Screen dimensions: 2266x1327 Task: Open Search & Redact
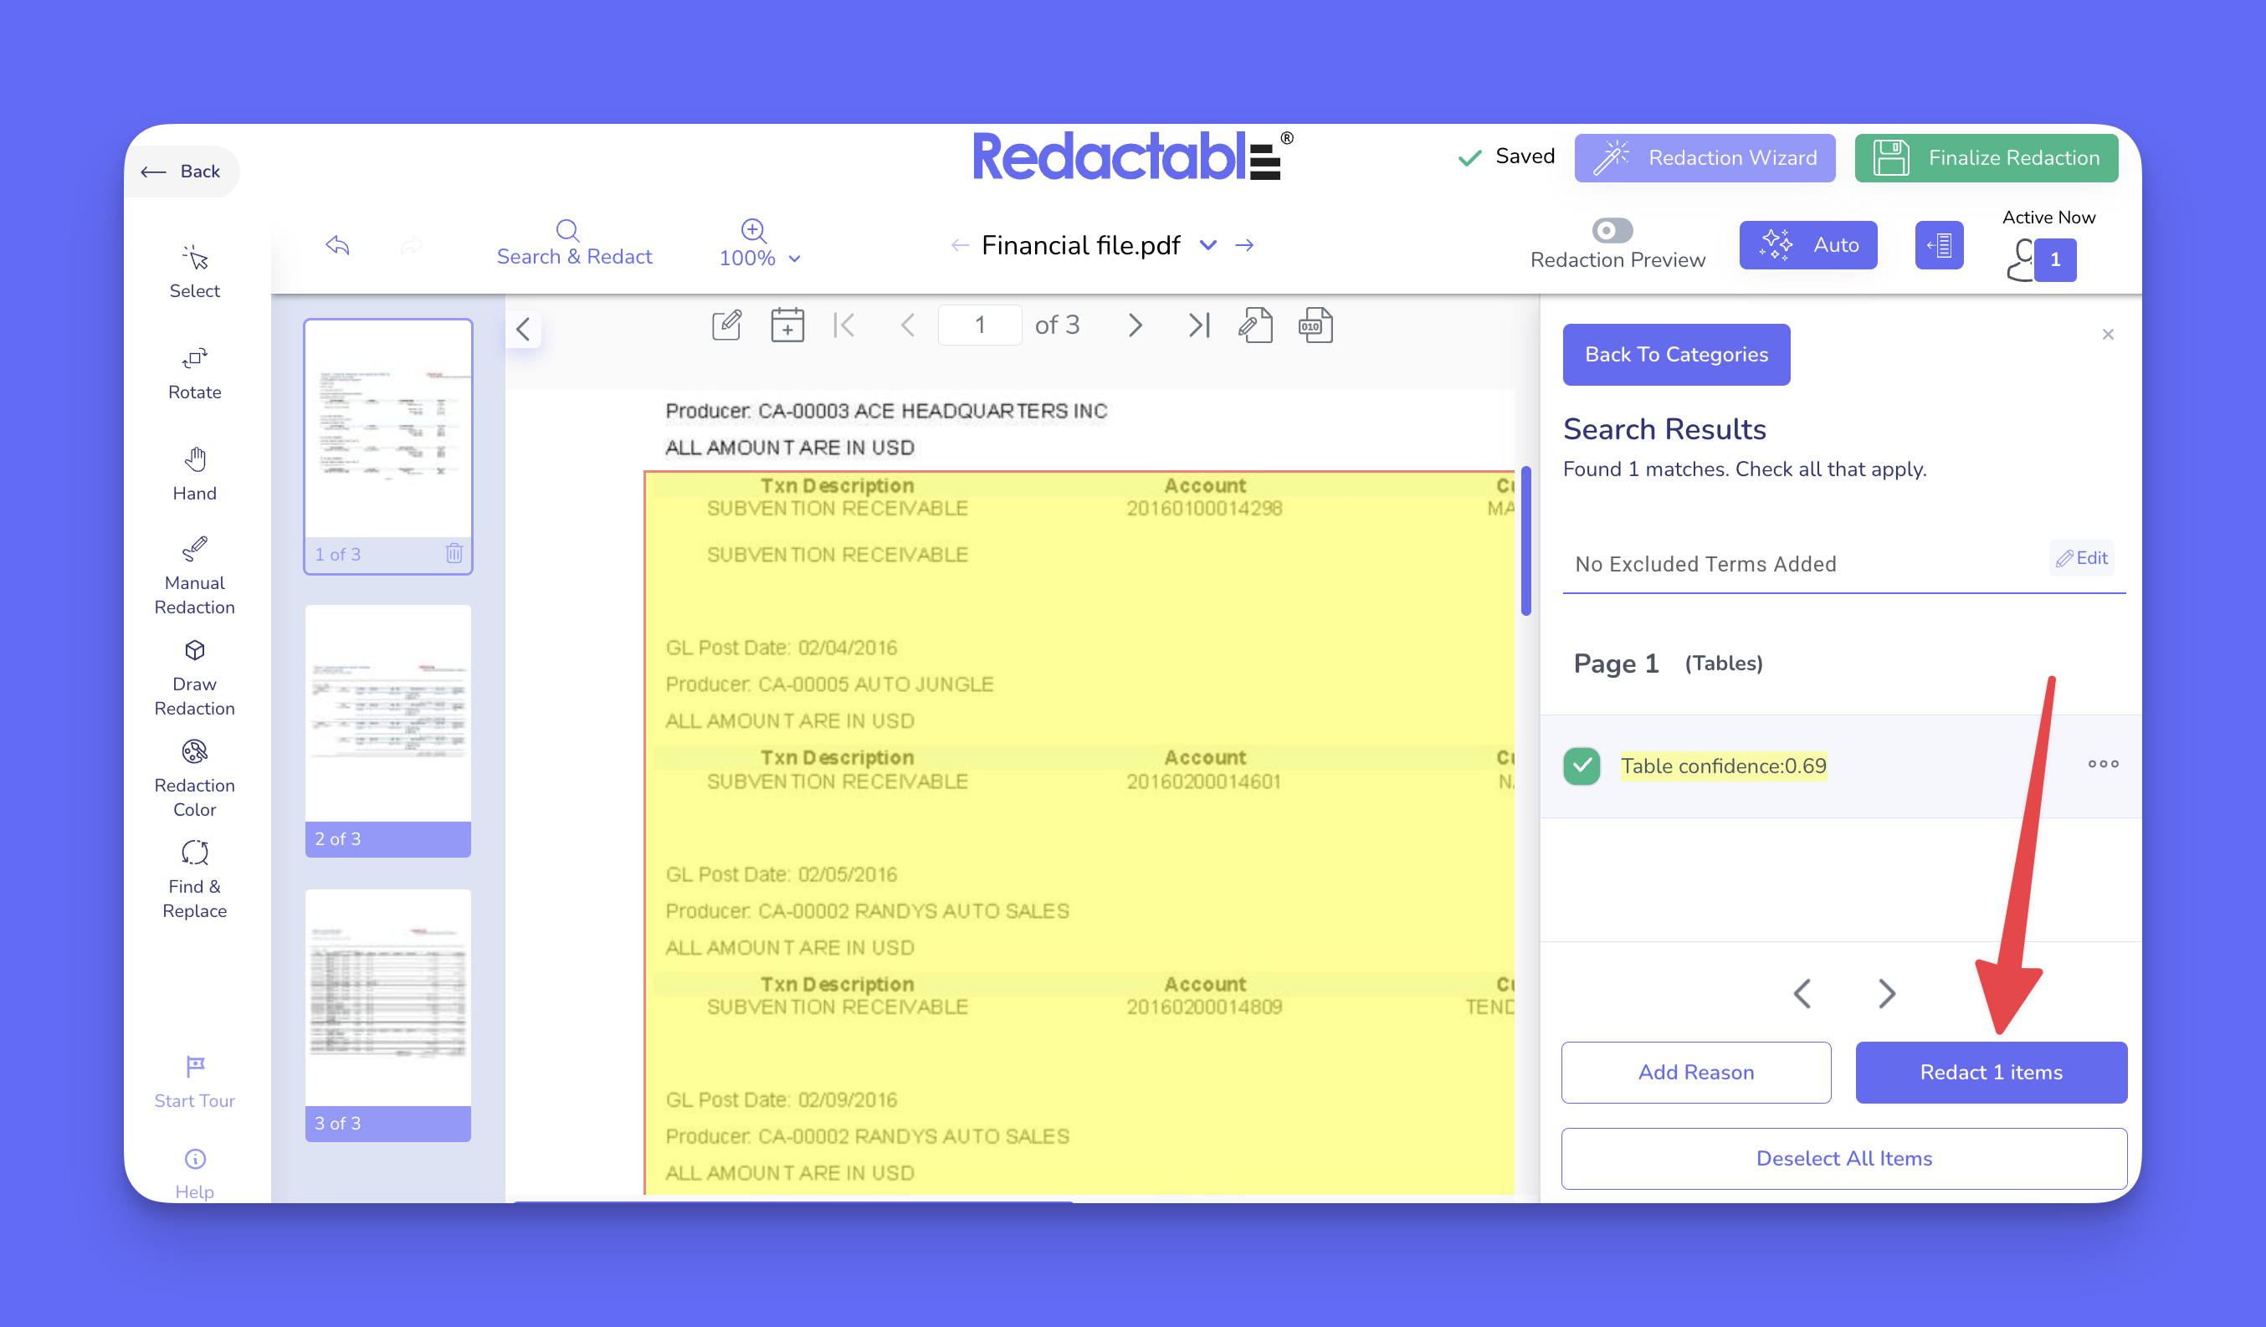(574, 243)
